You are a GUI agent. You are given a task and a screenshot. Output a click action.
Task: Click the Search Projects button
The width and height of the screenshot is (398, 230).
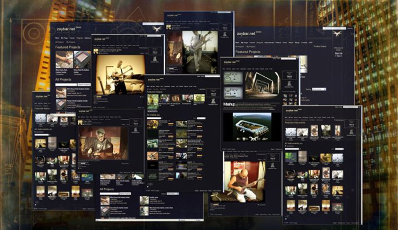84,84
